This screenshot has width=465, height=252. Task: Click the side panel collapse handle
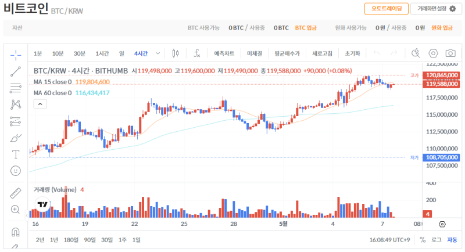(26, 215)
